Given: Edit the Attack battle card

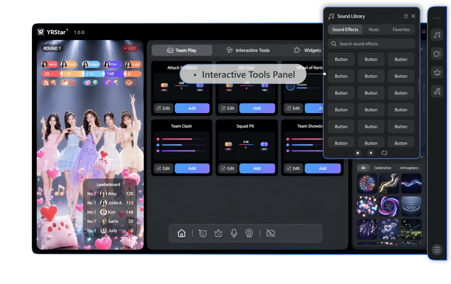Looking at the screenshot, I should (164, 108).
